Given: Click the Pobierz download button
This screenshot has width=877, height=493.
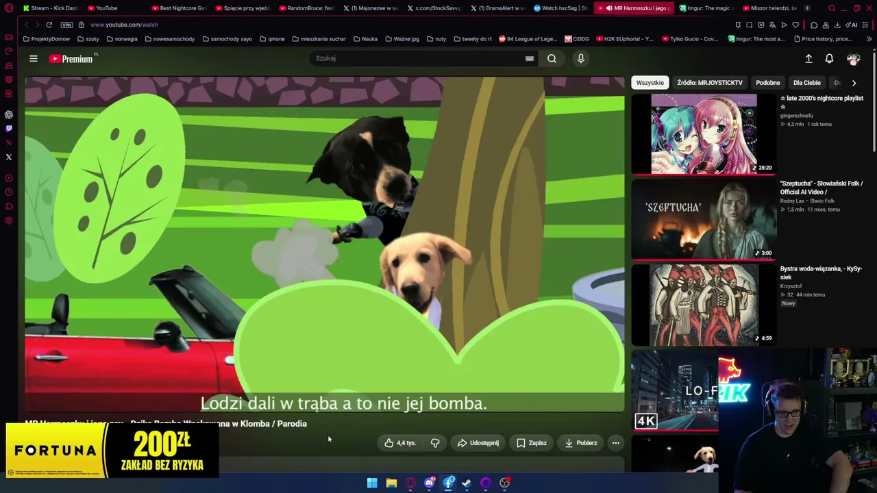Looking at the screenshot, I should (581, 443).
